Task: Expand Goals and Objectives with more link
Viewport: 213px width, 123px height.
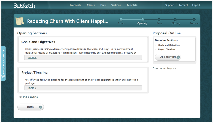Action: tap(32, 57)
